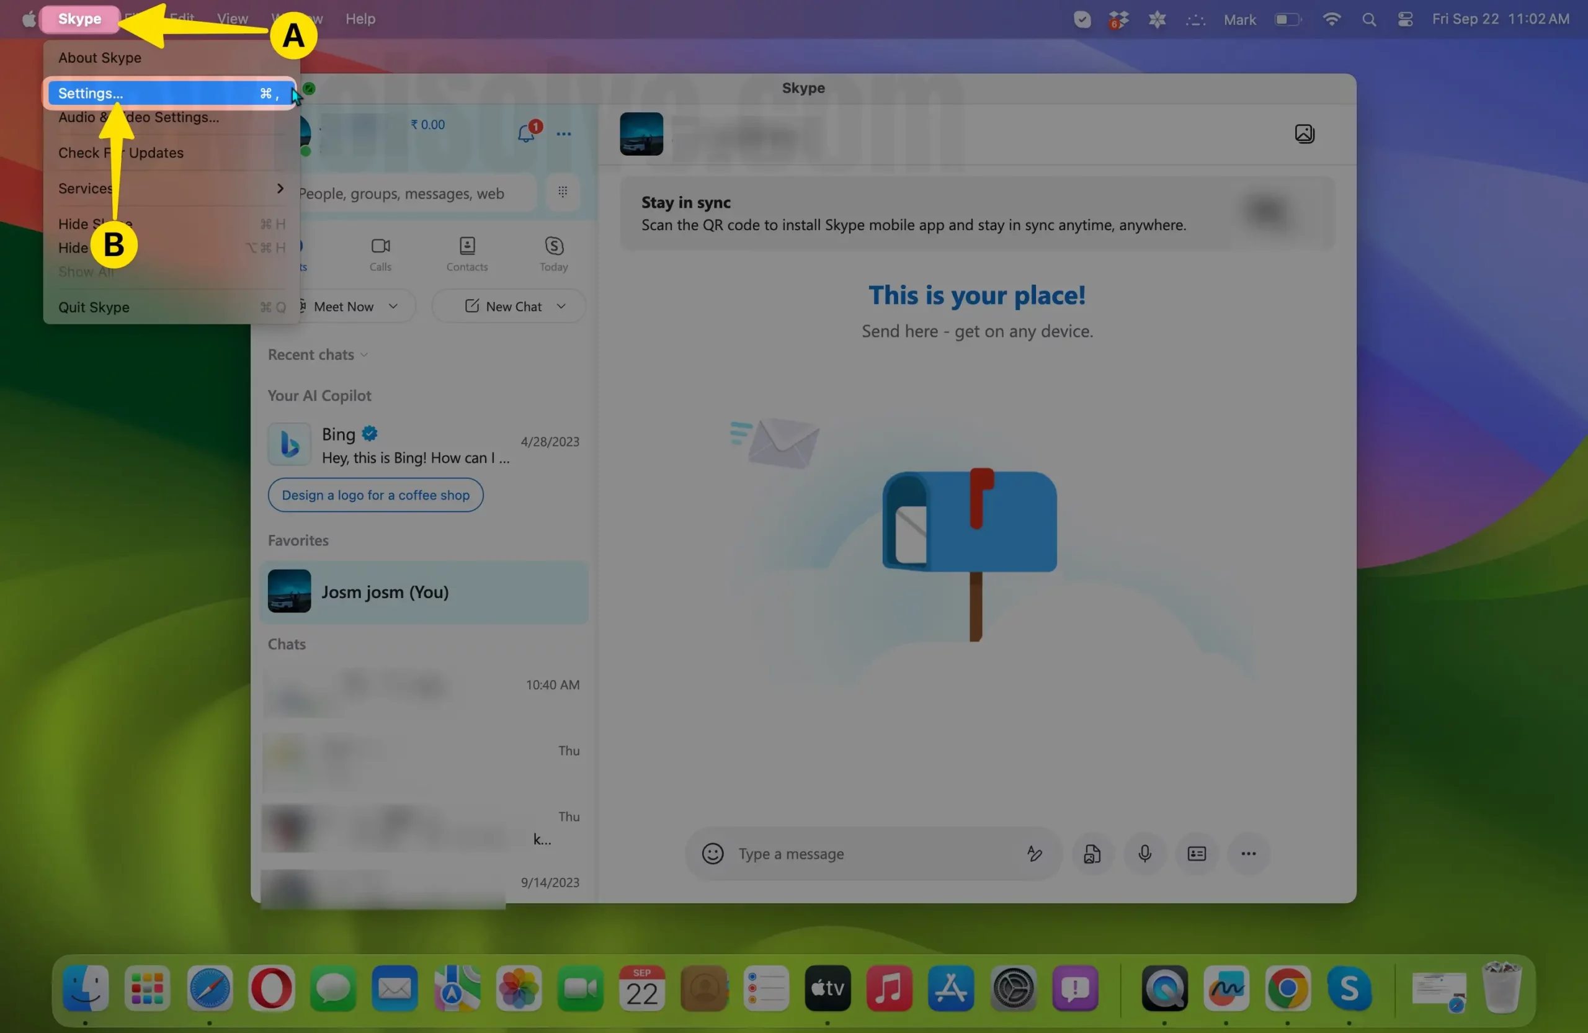1588x1033 pixels.
Task: Choose Check For Updates menu item
Action: 171,153
